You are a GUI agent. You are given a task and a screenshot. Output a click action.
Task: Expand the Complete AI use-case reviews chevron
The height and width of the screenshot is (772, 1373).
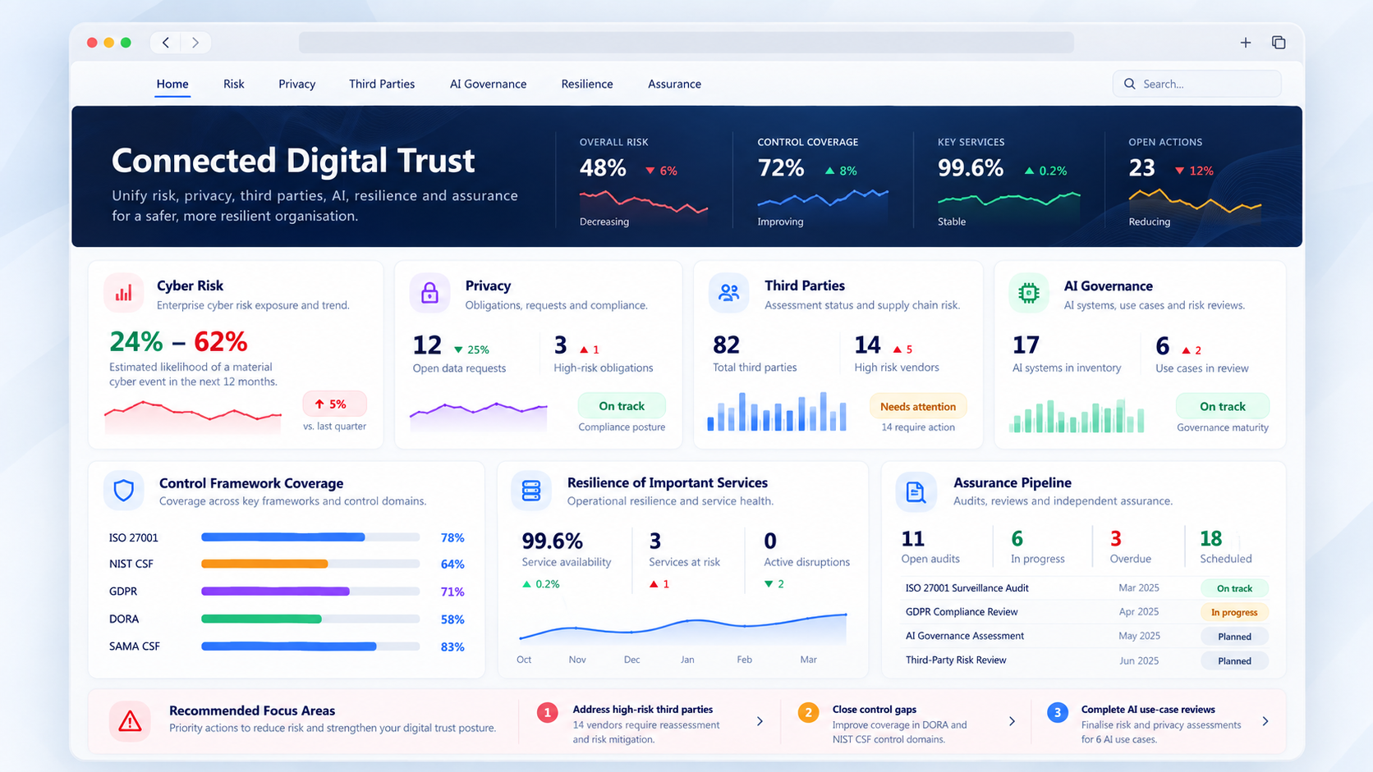point(1265,721)
